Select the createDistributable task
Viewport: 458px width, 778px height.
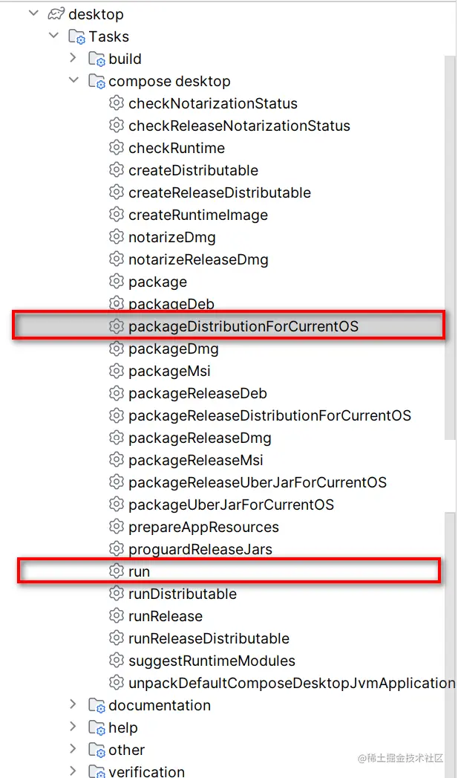click(x=193, y=170)
